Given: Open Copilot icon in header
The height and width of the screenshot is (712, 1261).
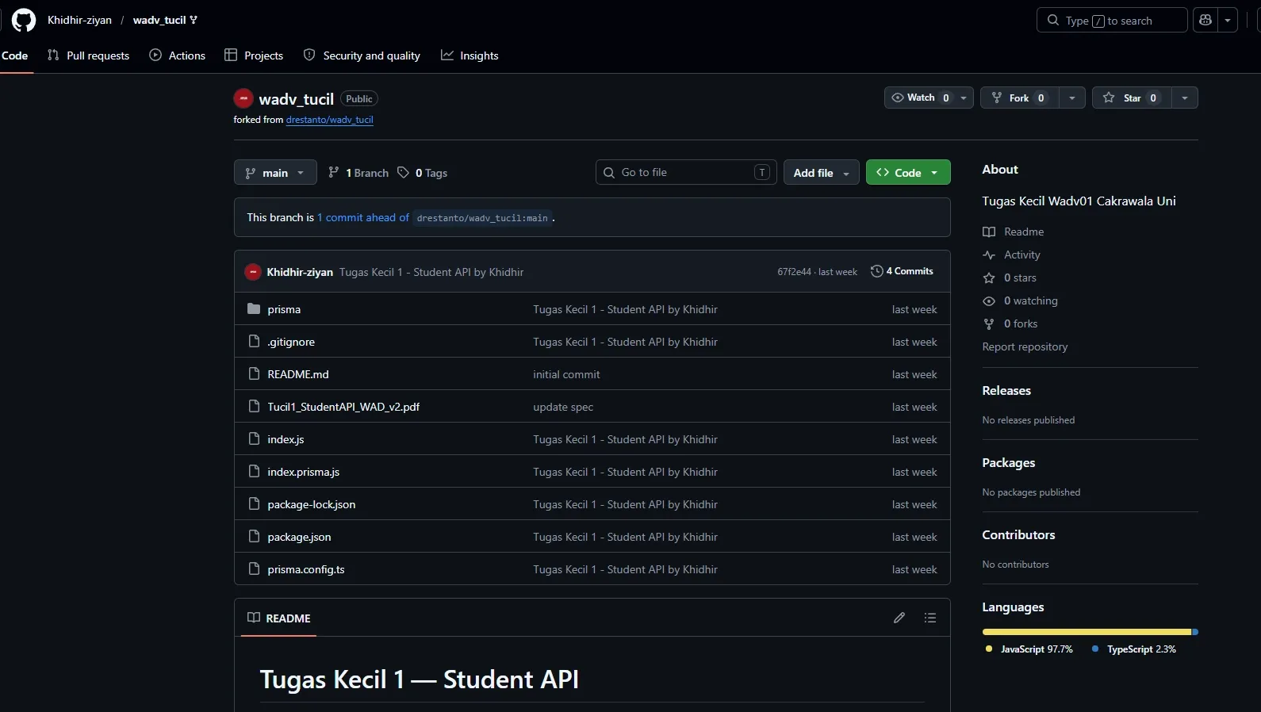Looking at the screenshot, I should point(1205,20).
